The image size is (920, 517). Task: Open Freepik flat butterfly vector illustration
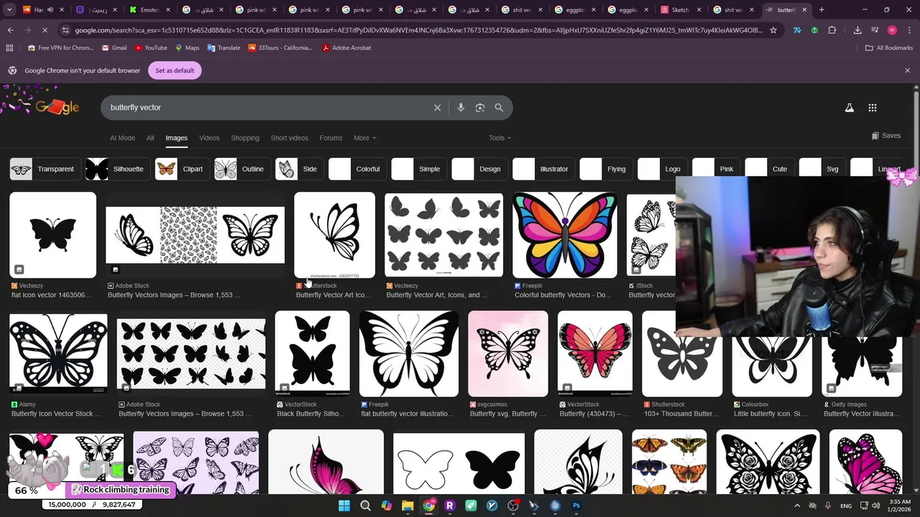coord(409,353)
